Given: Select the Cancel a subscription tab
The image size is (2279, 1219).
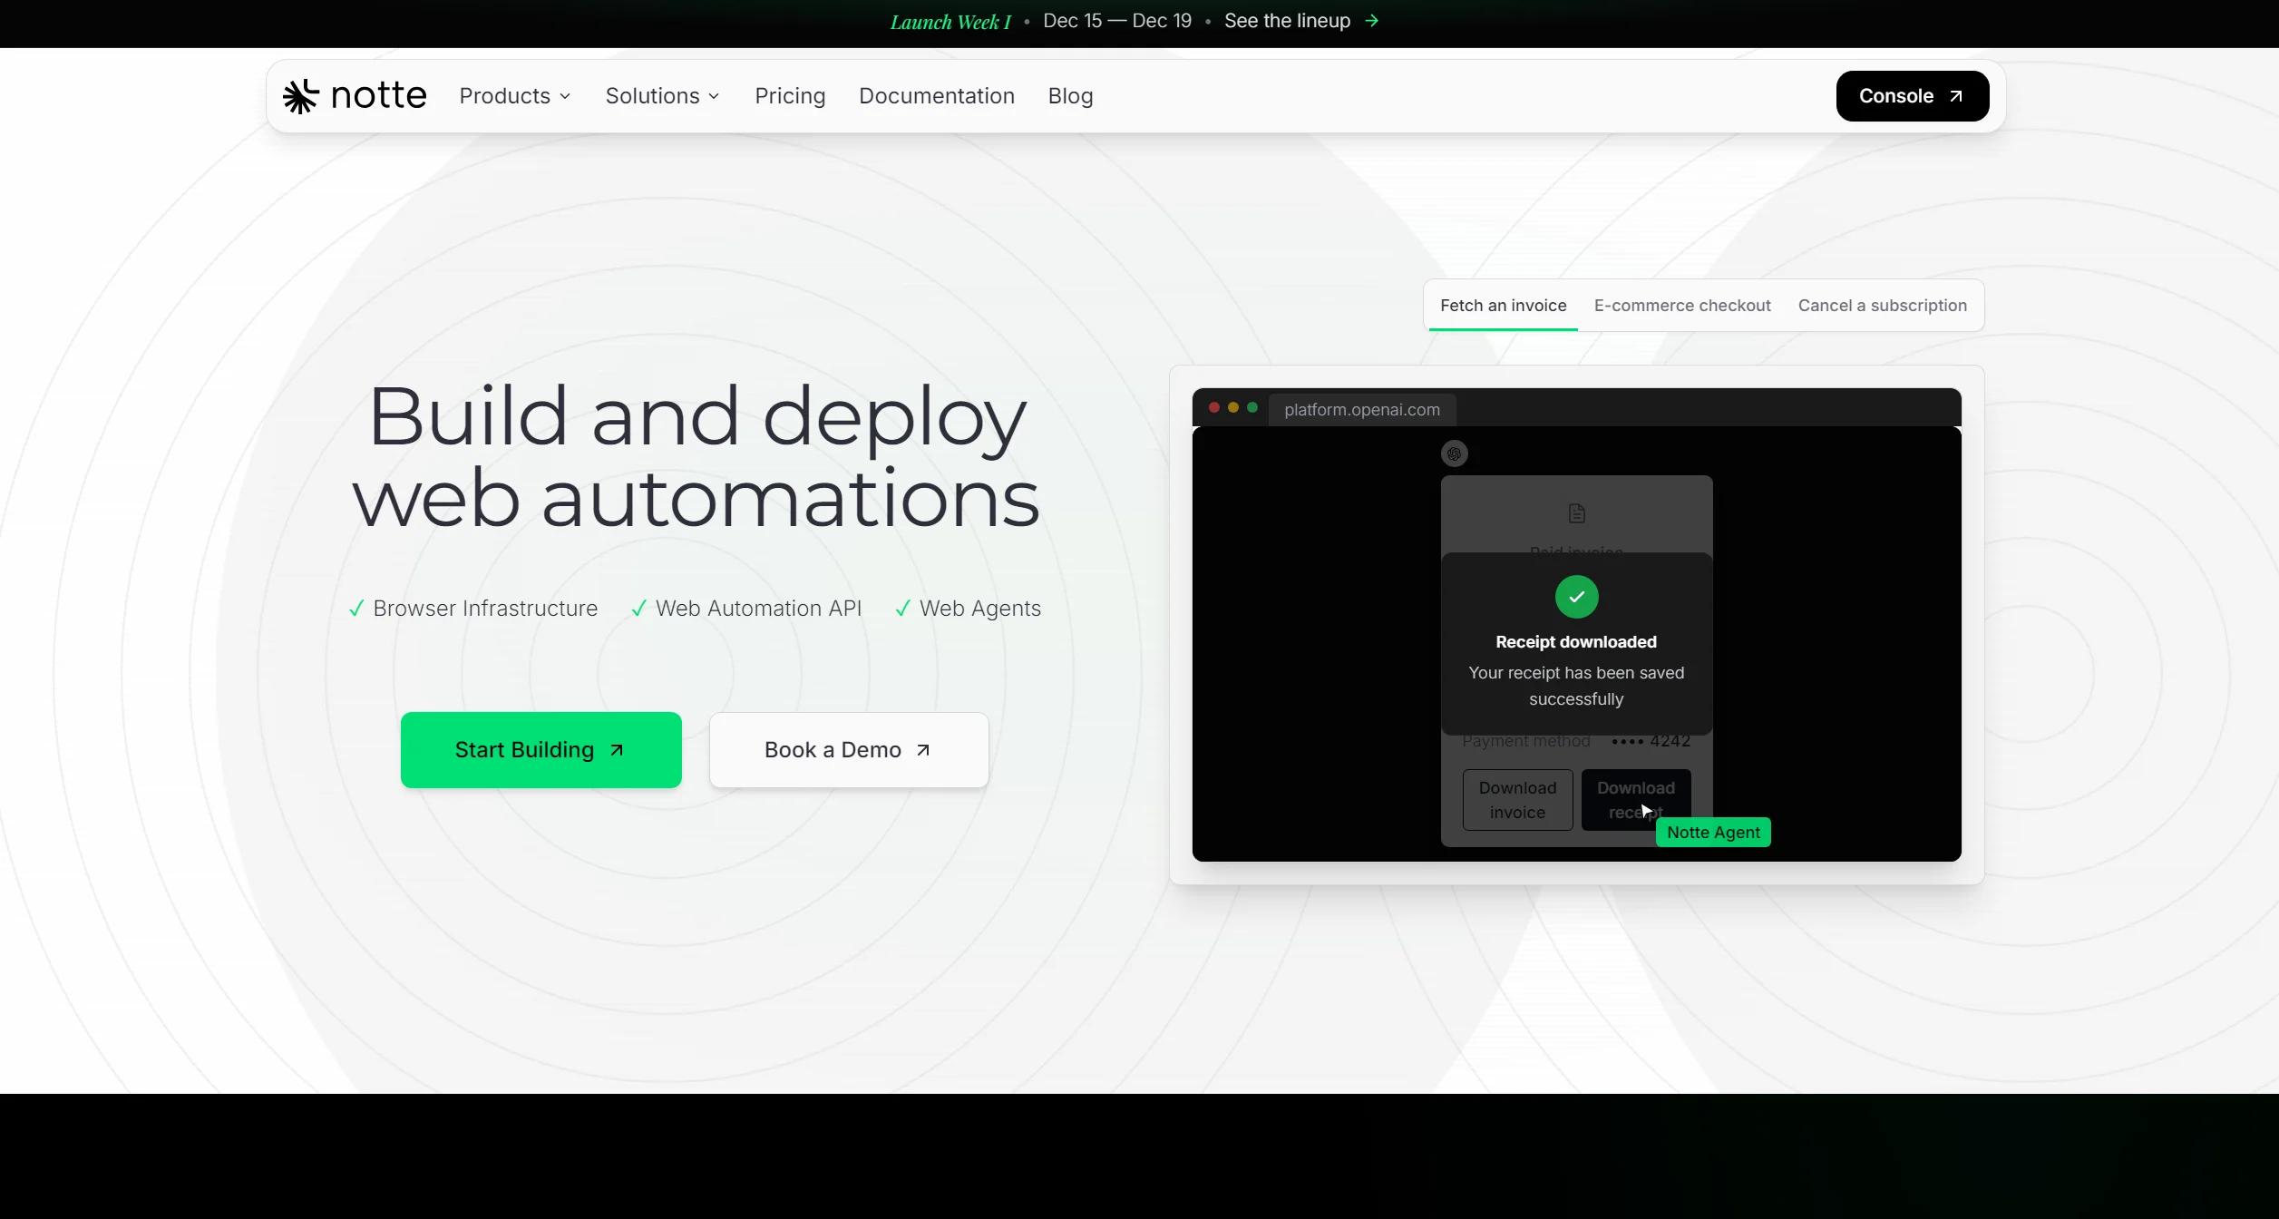Looking at the screenshot, I should (1882, 306).
